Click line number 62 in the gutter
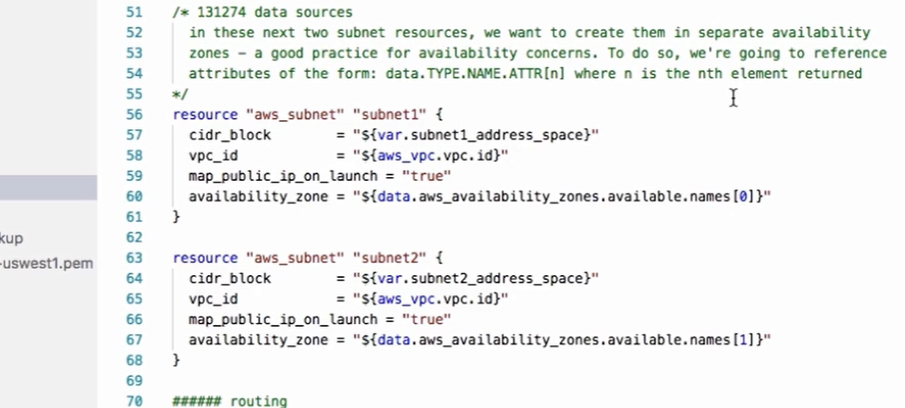 coord(134,238)
